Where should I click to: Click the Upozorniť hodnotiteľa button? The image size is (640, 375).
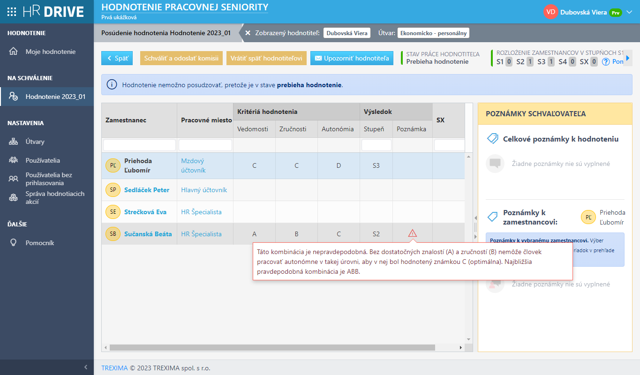click(352, 59)
